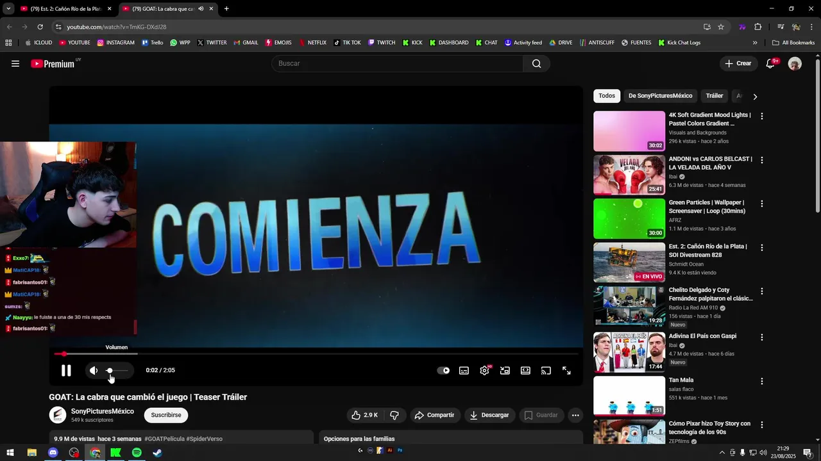Open the SonyPicturesMéxico channel avatar
Image resolution: width=821 pixels, height=461 pixels.
click(x=58, y=415)
